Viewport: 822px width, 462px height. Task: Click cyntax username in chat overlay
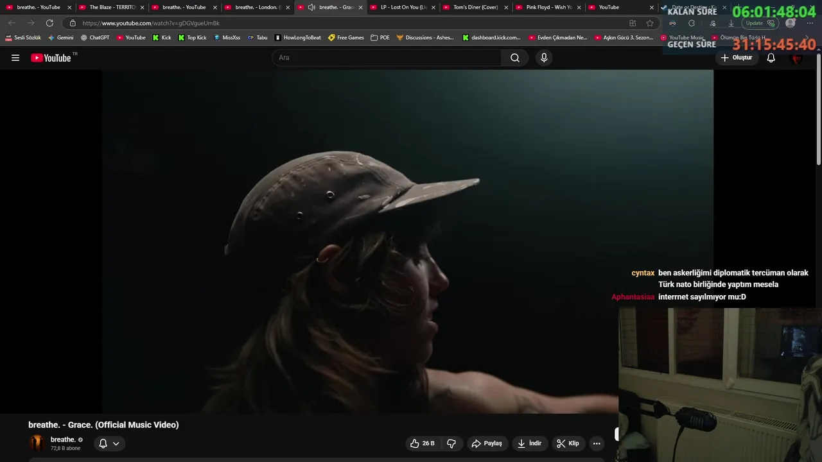tap(643, 273)
